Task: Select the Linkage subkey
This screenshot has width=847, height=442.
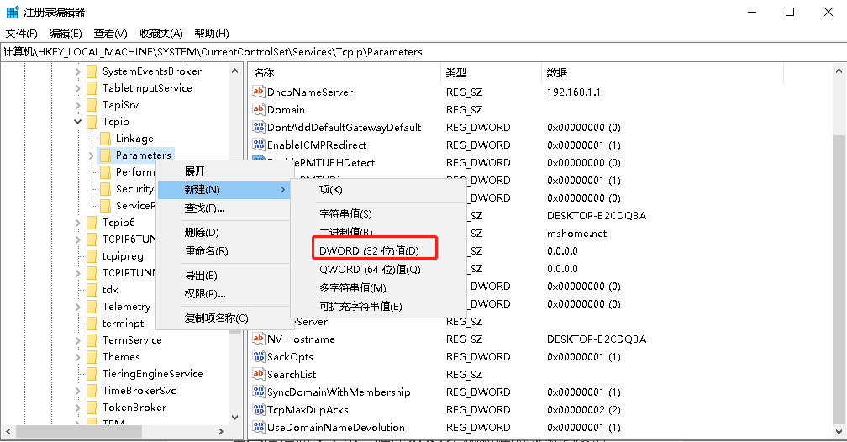Action: tap(134, 139)
